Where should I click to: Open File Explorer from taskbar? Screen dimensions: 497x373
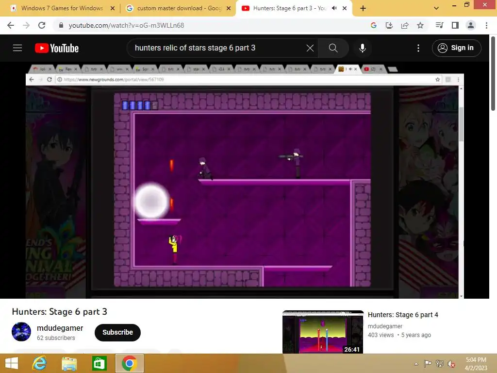[x=69, y=363]
